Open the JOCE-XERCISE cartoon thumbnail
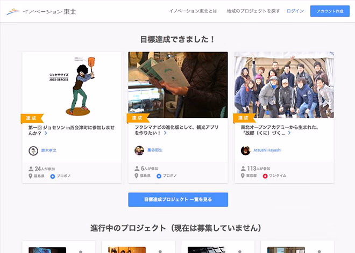355x253 pixels. pyautogui.click(x=72, y=85)
